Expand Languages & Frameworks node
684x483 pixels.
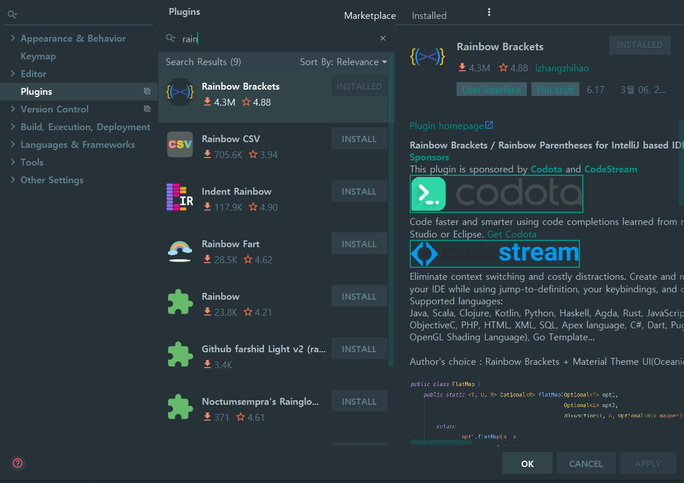coord(13,144)
